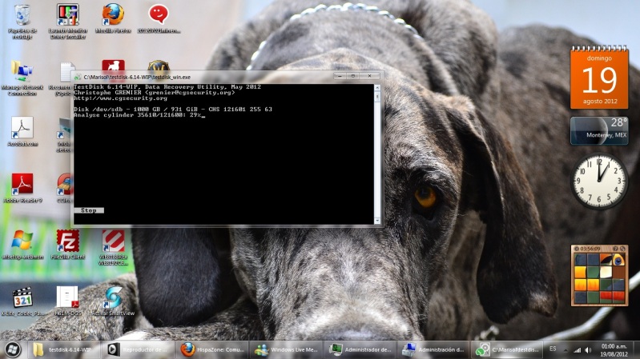Click the Launch Monitor Driver Installer icon

(x=67, y=15)
